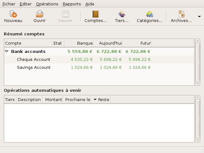The height and width of the screenshot is (153, 204).
Task: Click the Prochaine le column header
Action: pos(77,100)
